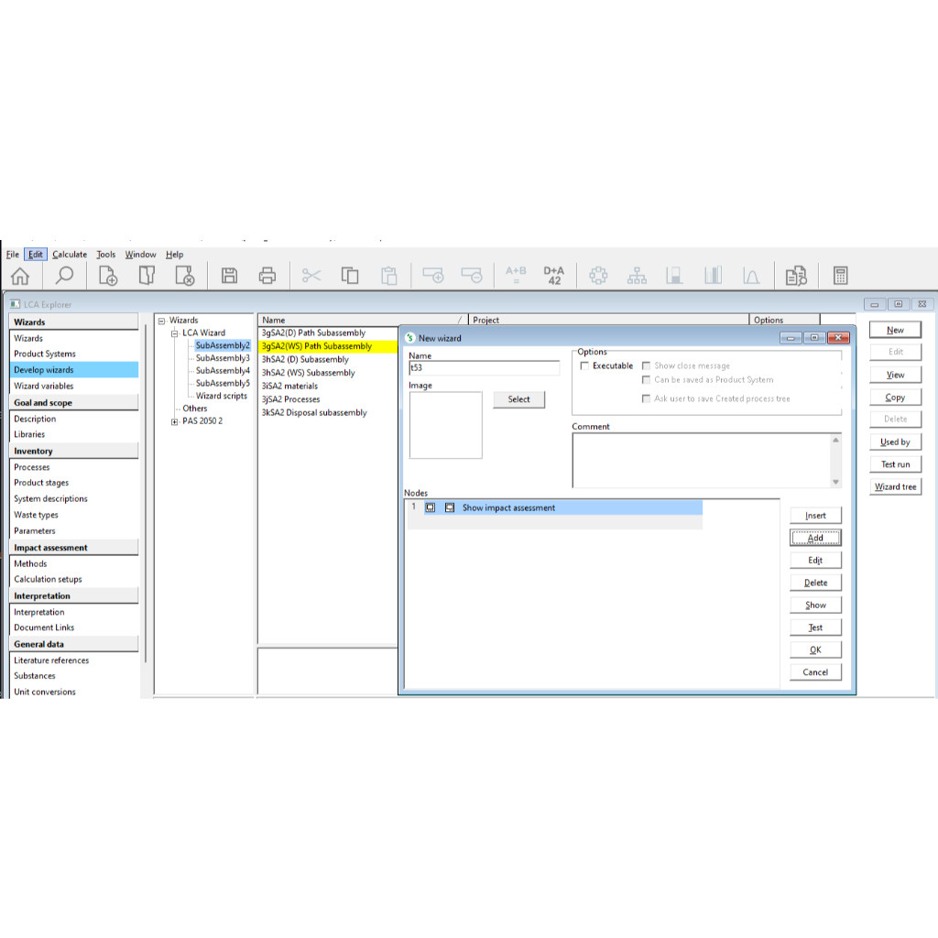Select SubAssembly3 in the wizard tree
This screenshot has height=938, width=938.
223,358
